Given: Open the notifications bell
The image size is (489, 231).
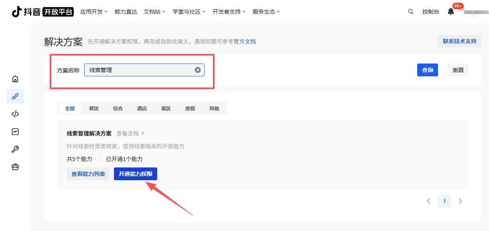Looking at the screenshot, I should click(451, 12).
